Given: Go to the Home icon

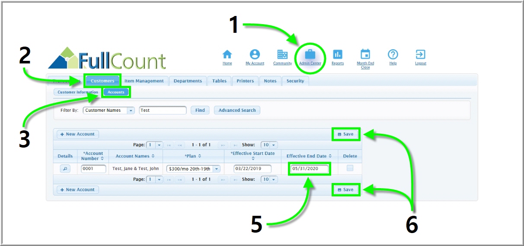Looking at the screenshot, I should (x=227, y=54).
